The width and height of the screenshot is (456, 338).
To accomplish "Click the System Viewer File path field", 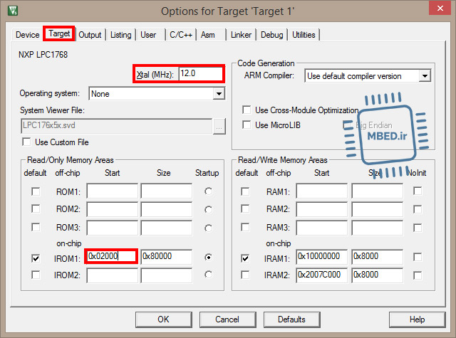I will click(x=116, y=125).
